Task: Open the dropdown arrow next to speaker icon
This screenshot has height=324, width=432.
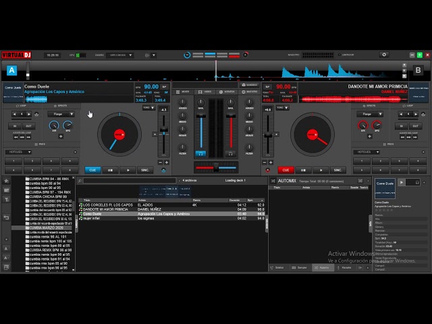Action: tap(154, 55)
